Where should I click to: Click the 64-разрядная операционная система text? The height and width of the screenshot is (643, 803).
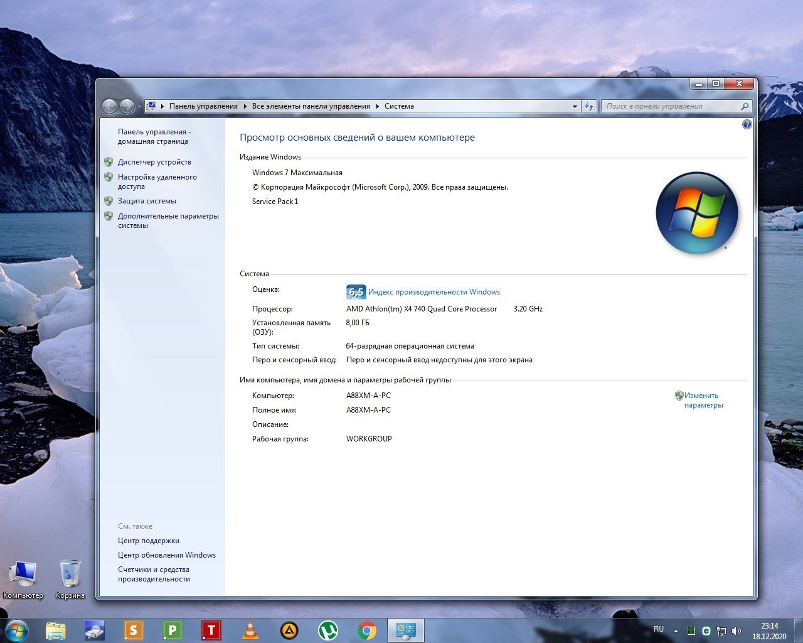[410, 346]
